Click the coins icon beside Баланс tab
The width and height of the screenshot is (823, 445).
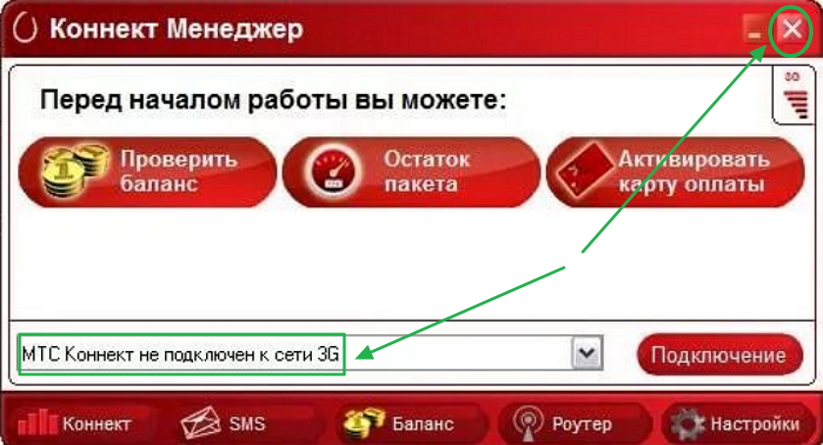point(364,423)
